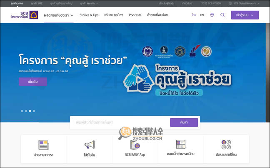Viewport: 270px width, 168px height.
Task: Open the Podcasts menu item
Action: click(x=135, y=15)
